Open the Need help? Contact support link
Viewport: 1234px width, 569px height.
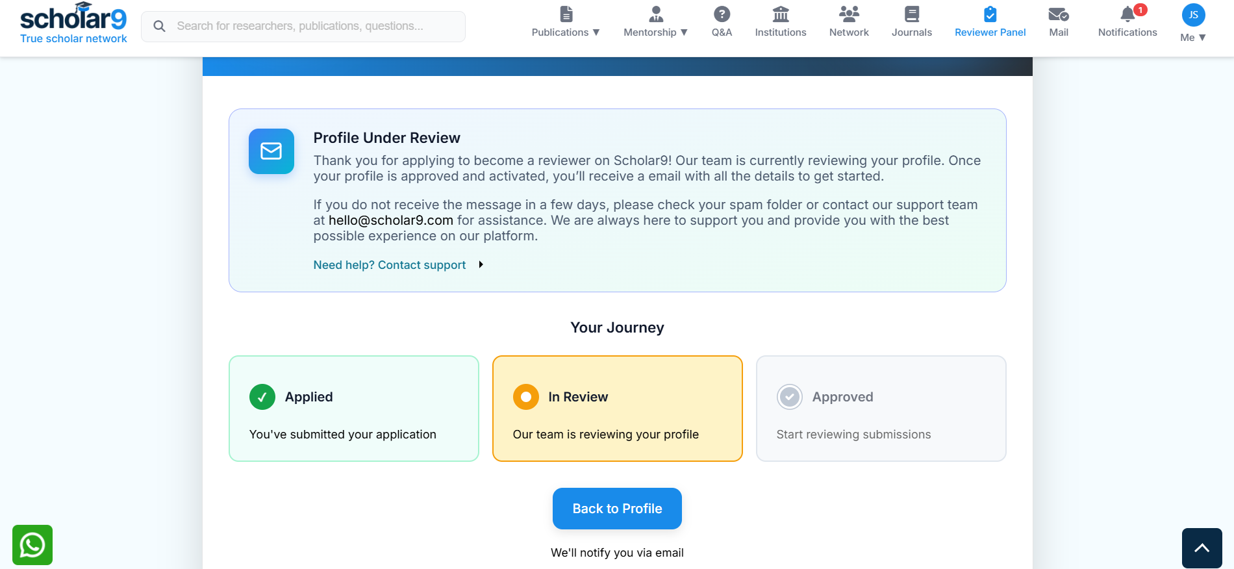390,265
